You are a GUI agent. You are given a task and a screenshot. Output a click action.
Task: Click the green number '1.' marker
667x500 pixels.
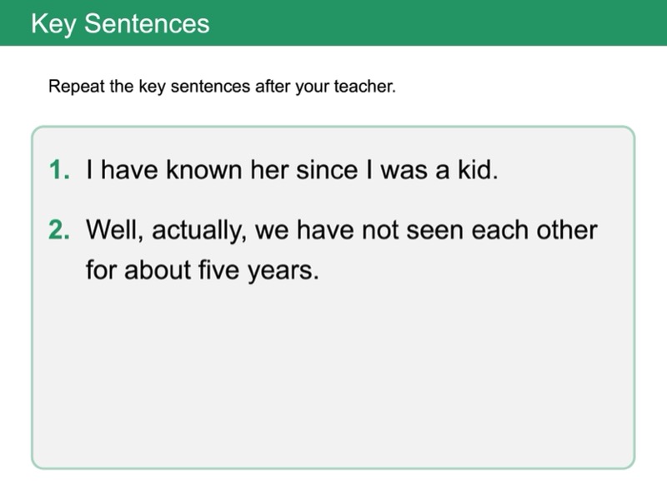(x=60, y=171)
